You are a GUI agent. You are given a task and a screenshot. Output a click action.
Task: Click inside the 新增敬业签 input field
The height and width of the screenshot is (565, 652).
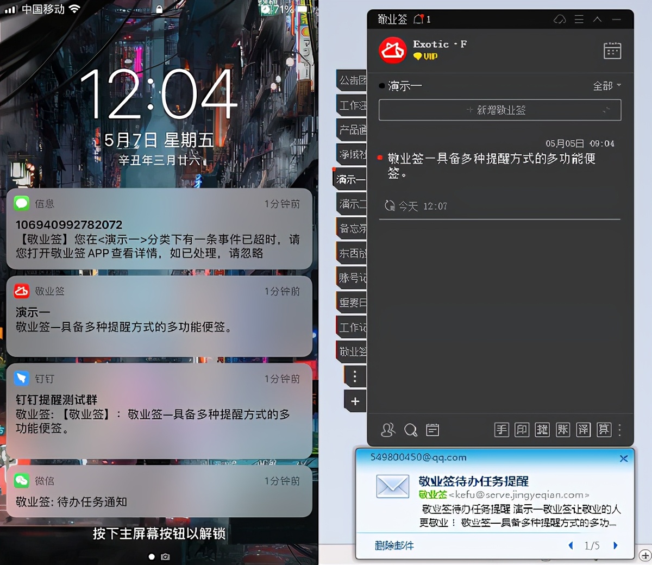(499, 110)
